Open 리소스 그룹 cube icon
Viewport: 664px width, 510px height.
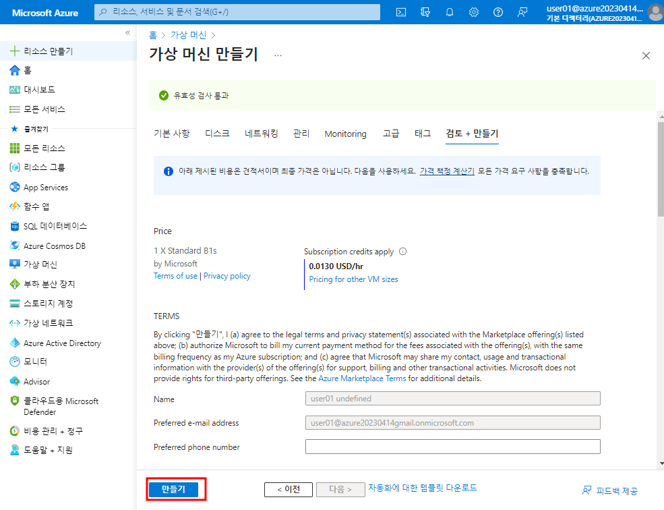click(x=14, y=167)
